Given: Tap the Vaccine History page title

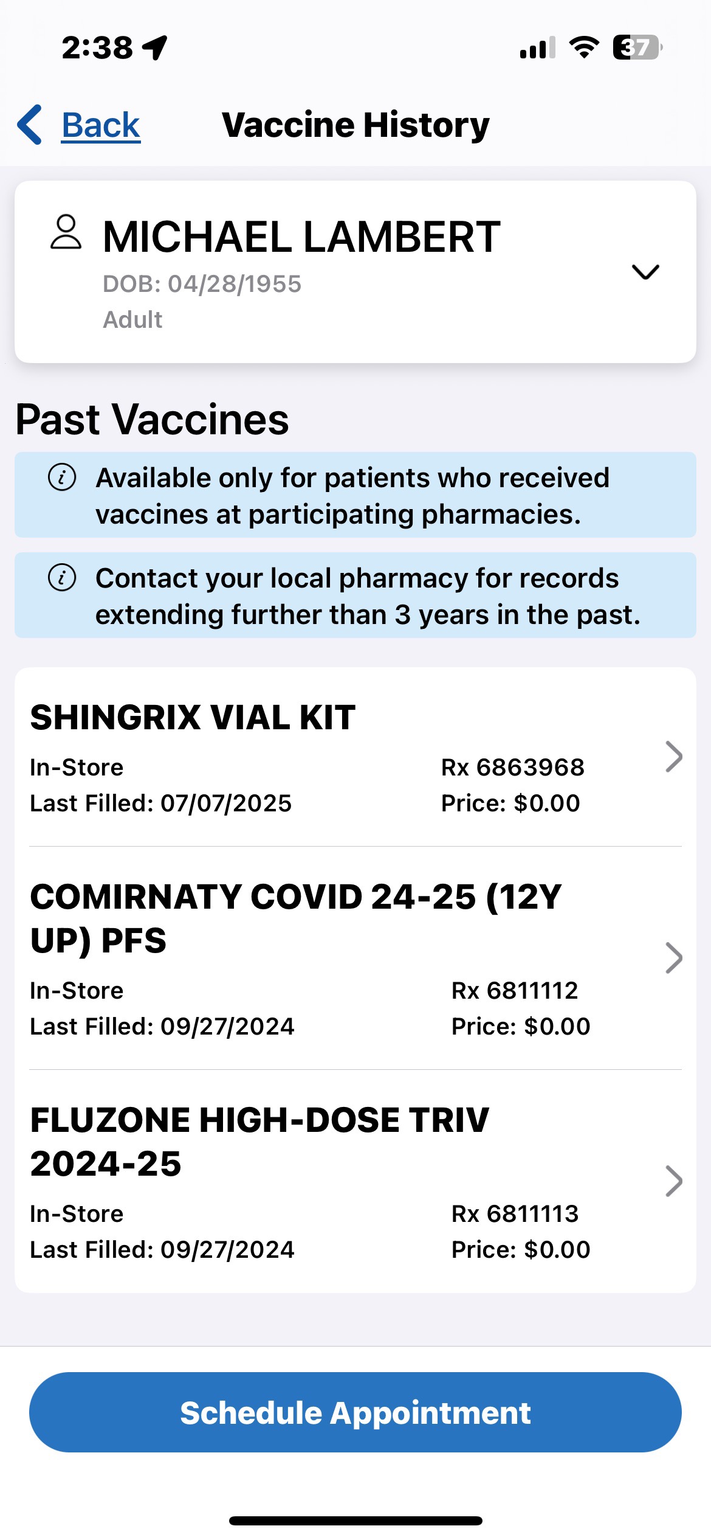Looking at the screenshot, I should coord(355,125).
